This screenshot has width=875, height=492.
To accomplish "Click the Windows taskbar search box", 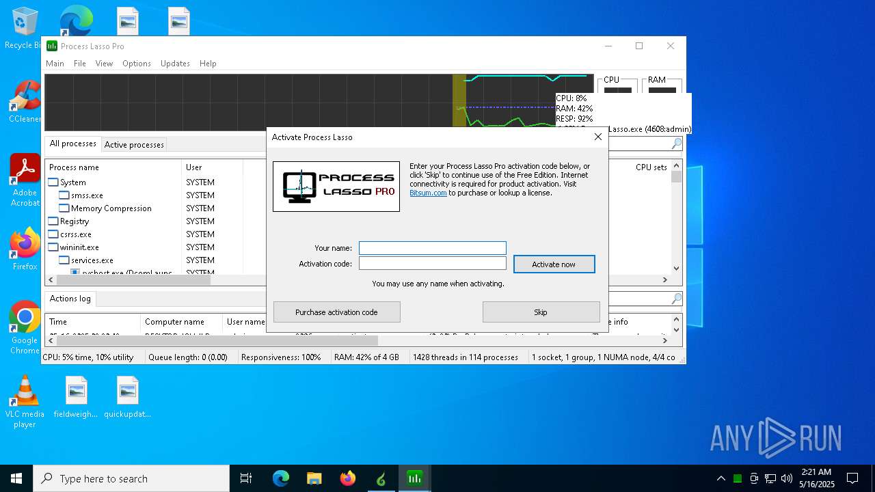I will (131, 478).
